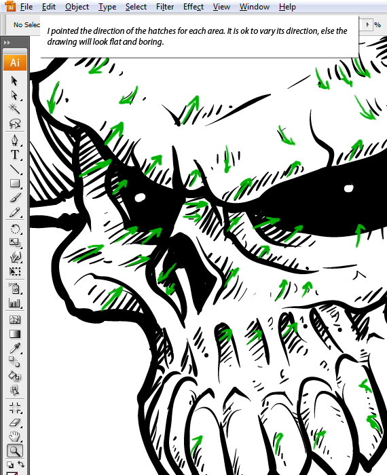Open the File menu
Screen dimensions: 387x475
pyautogui.click(x=26, y=7)
